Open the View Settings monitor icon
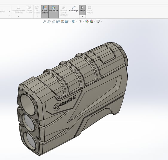The width and height of the screenshot is (168, 160). [98, 21]
